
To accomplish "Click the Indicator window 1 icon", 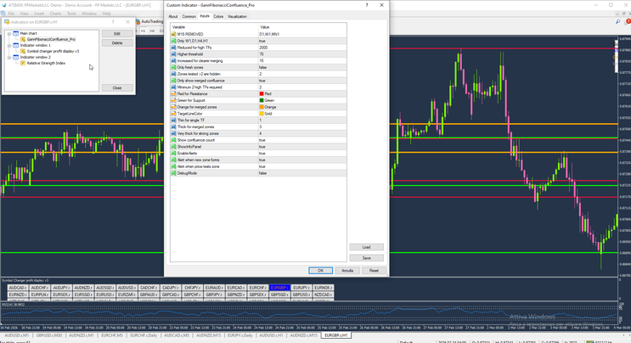I will tap(15, 46).
